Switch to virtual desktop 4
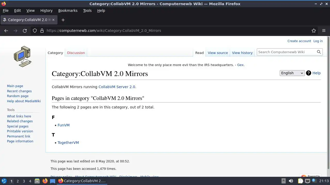The width and height of the screenshot is (330, 185). point(30,181)
